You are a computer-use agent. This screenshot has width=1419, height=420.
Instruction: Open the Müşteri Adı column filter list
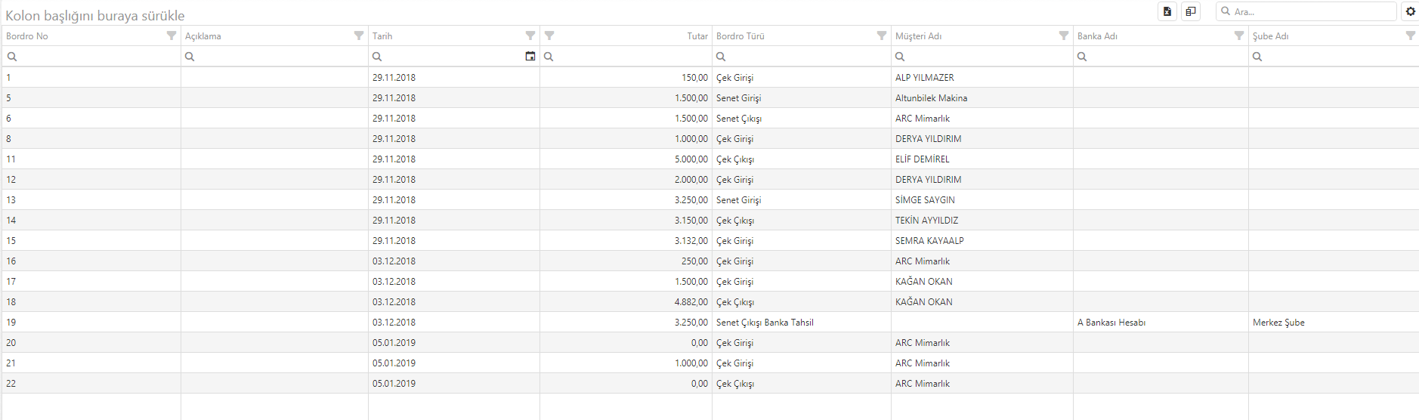[x=1064, y=36]
